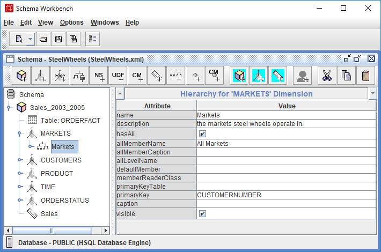This screenshot has height=252, width=381.
Task: Expand the Markets hierarchy node
Action: [31, 146]
